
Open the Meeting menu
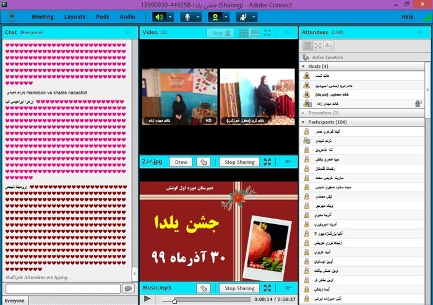pyautogui.click(x=43, y=17)
